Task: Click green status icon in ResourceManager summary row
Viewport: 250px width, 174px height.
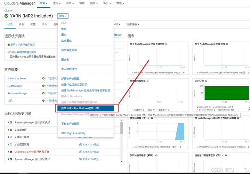Action: pos(43,93)
